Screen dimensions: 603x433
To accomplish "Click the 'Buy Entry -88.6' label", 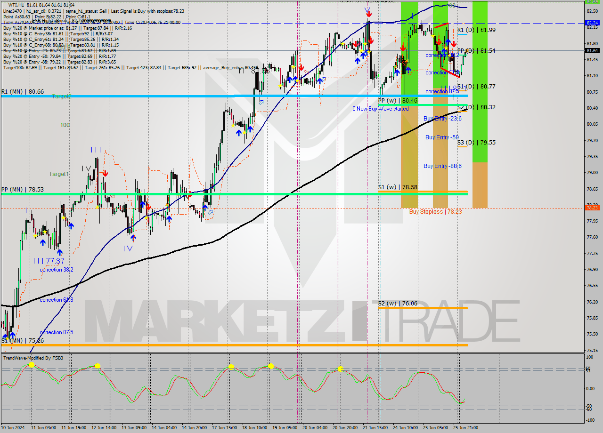I will 442,166.
